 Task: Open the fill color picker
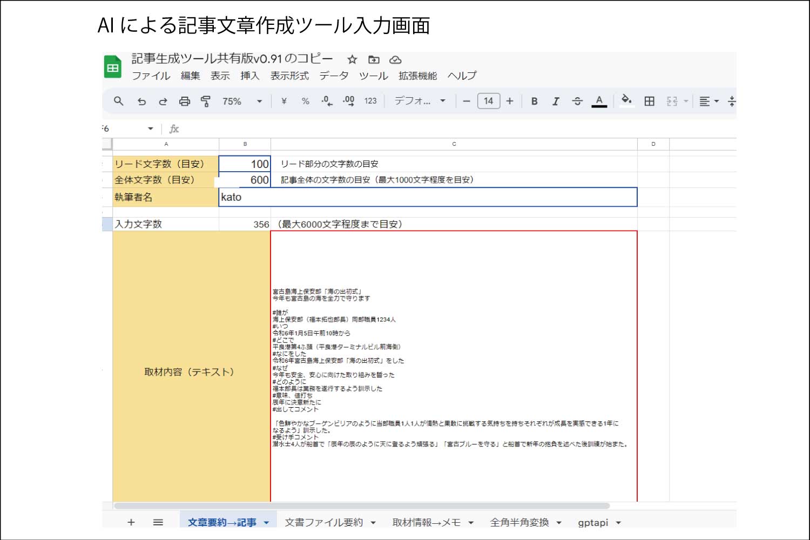626,100
